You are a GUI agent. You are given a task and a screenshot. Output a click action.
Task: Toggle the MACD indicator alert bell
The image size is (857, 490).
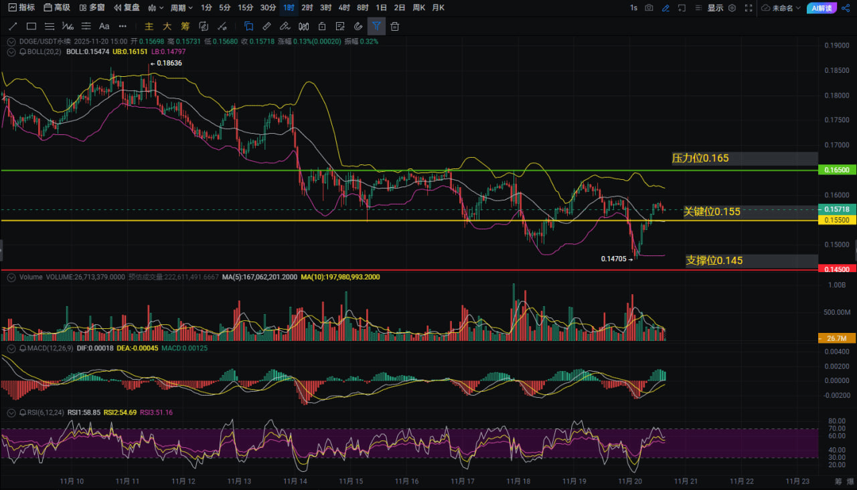click(23, 349)
